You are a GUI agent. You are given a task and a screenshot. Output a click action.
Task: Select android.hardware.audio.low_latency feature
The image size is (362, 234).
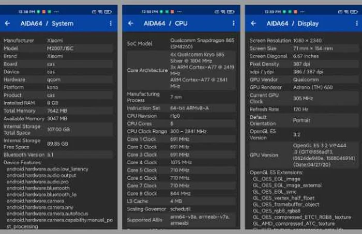tap(48, 169)
